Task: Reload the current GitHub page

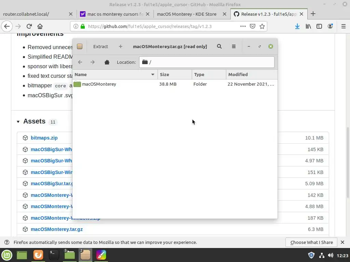Action: click(29, 26)
